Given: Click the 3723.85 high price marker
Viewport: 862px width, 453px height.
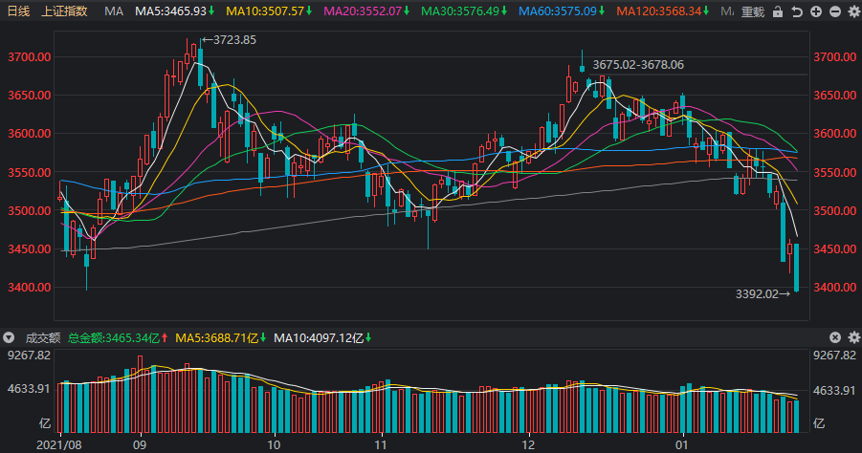Looking at the screenshot, I should click(230, 39).
